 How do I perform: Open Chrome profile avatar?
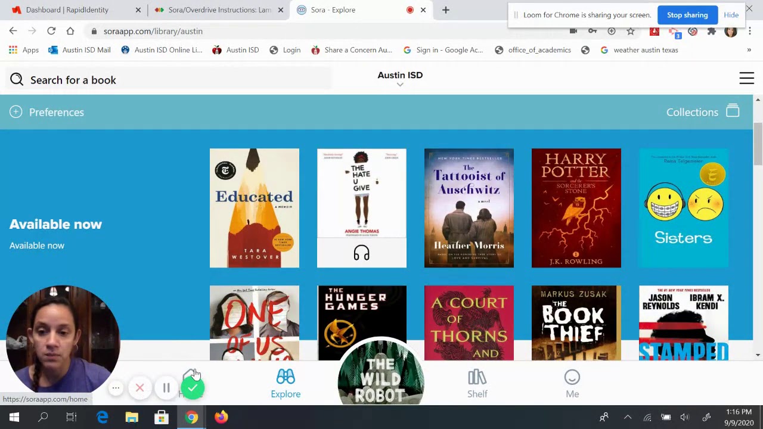point(731,31)
